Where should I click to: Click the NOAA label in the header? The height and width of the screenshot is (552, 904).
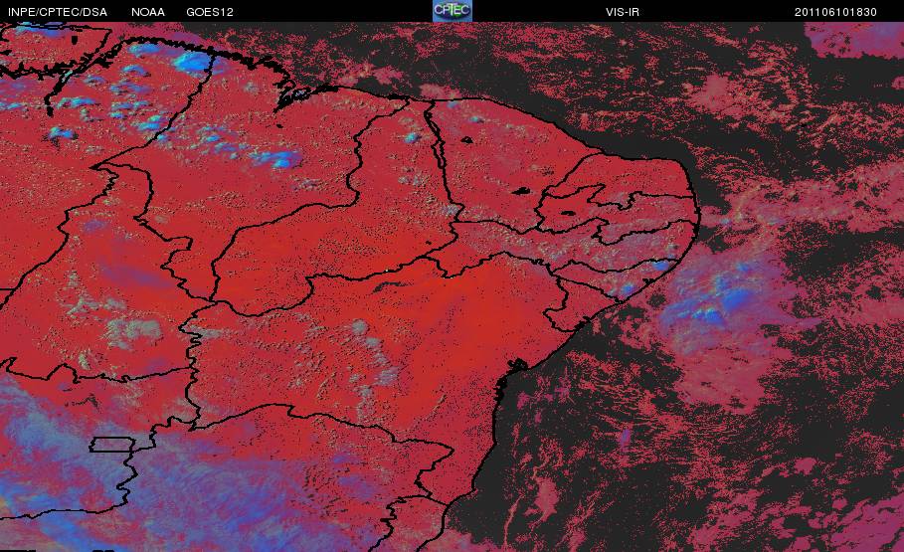(148, 12)
